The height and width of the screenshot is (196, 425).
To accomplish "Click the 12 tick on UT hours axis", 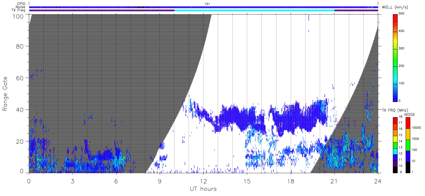I will [x=204, y=181].
